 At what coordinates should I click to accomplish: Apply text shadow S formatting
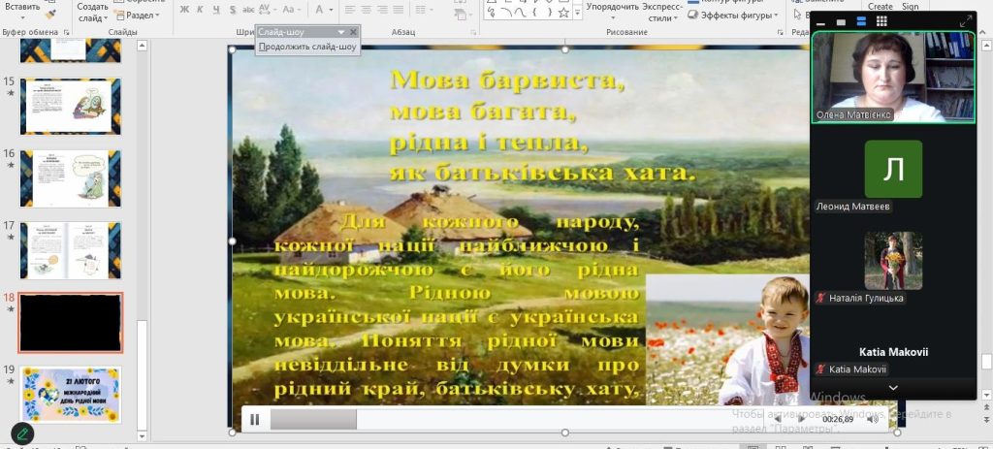[233, 10]
